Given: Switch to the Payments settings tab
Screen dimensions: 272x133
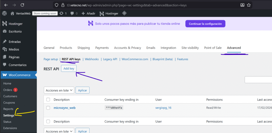Looking at the screenshot, I should coord(102,48).
